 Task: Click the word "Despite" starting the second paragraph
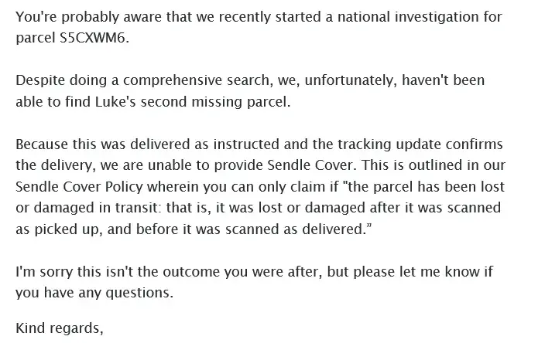38,81
